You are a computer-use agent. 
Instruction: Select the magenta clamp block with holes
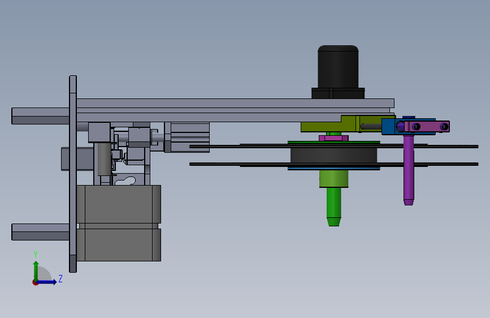point(427,126)
